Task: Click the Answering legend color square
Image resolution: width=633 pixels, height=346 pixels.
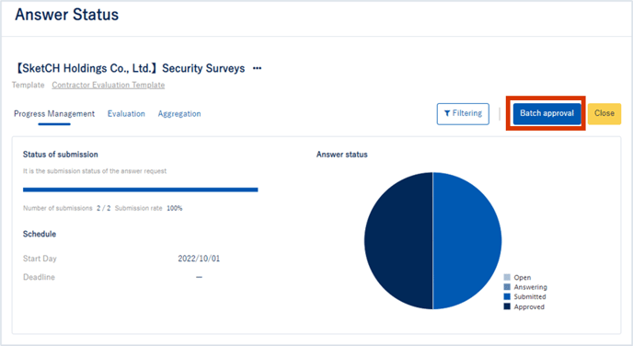Action: tap(507, 287)
